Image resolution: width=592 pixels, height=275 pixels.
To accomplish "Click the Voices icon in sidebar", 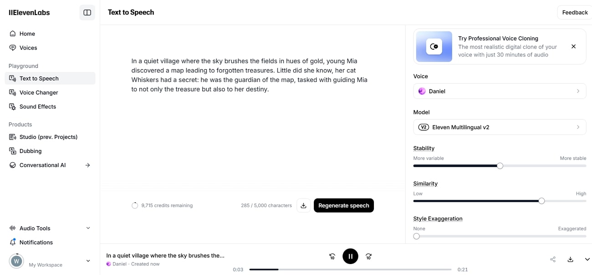I will pos(13,48).
